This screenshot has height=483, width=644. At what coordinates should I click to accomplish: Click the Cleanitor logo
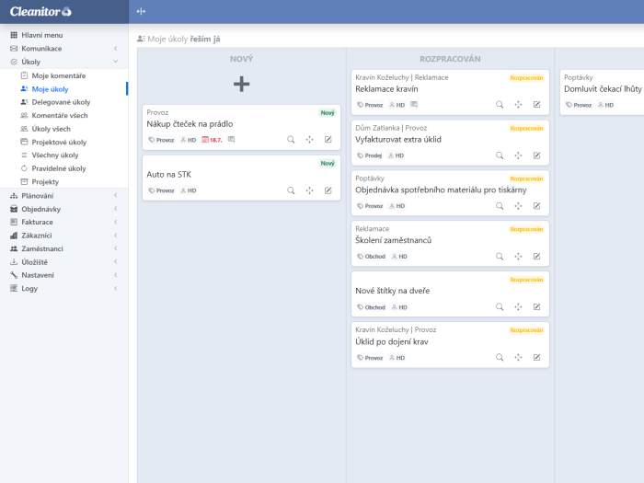click(x=40, y=11)
